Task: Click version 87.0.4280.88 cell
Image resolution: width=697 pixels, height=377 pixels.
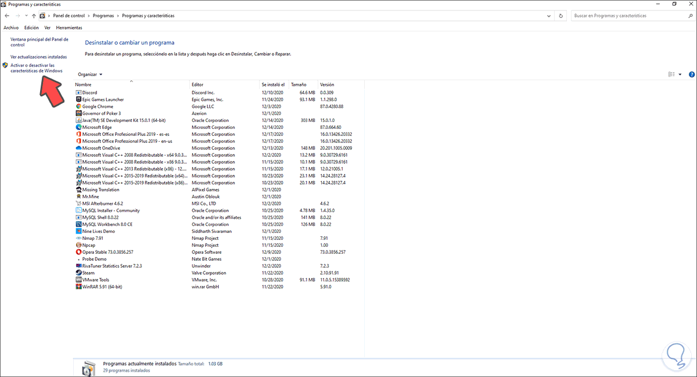Action: click(x=332, y=107)
